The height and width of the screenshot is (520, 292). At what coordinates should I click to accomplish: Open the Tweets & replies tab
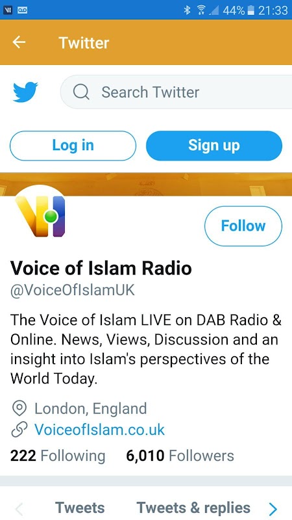coord(193,508)
